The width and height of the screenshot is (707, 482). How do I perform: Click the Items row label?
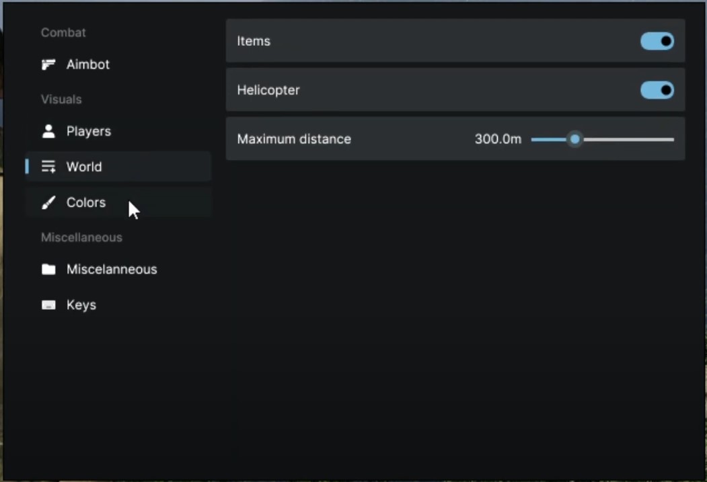coord(254,41)
